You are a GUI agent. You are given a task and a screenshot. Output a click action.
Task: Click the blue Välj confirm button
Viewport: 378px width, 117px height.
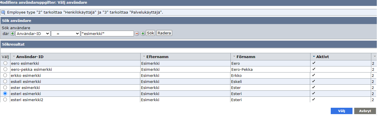[x=341, y=111]
